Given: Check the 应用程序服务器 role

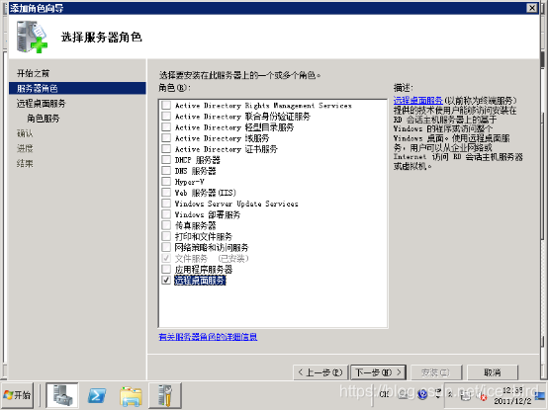Looking at the screenshot, I should click(x=166, y=269).
